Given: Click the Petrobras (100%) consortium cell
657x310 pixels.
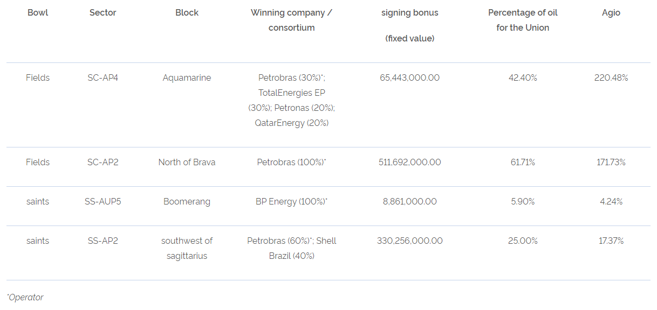Looking at the screenshot, I should [291, 162].
